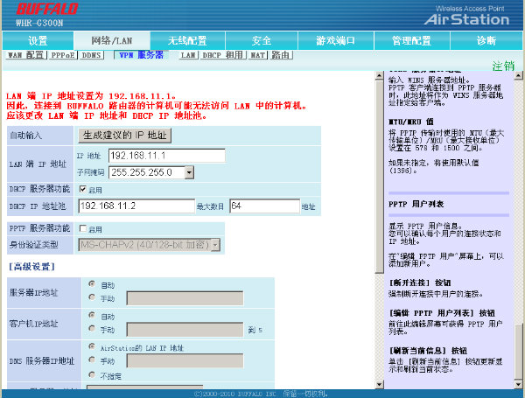Click the 注销 logout link
The image size is (525, 398).
click(x=503, y=66)
